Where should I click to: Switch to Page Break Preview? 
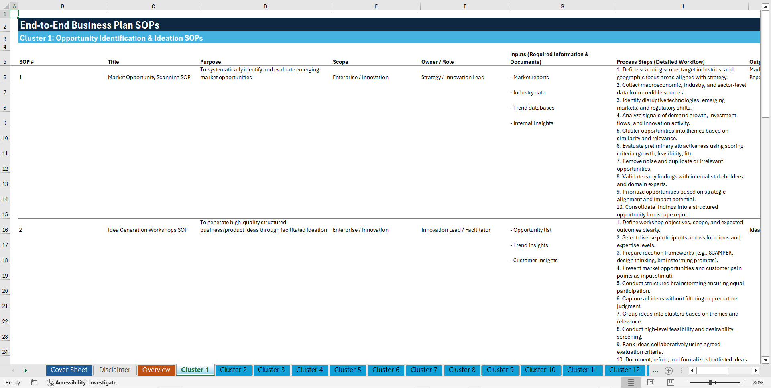[671, 382]
